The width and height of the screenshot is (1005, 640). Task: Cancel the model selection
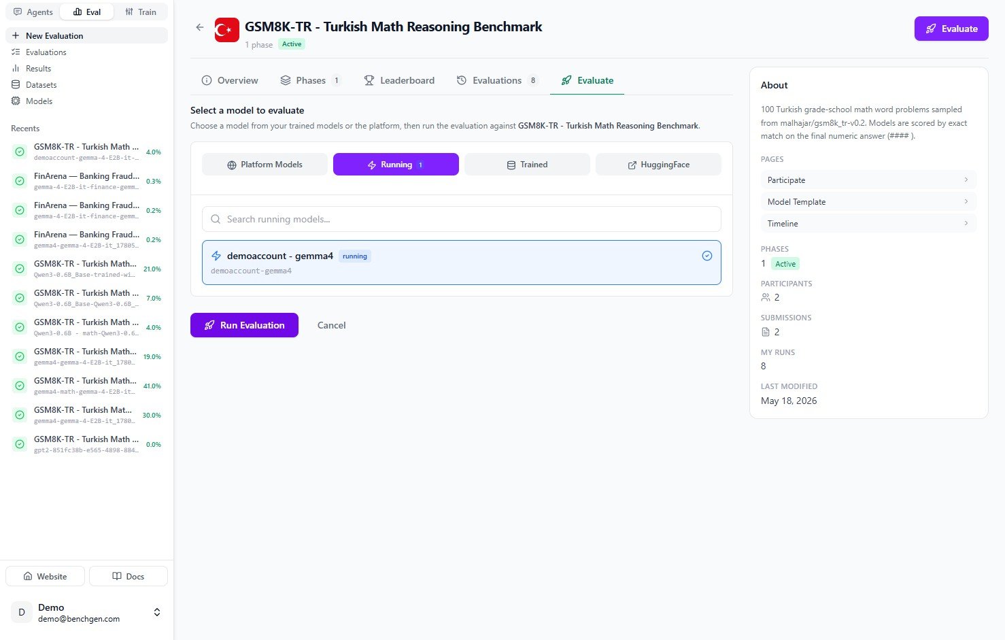pyautogui.click(x=332, y=325)
